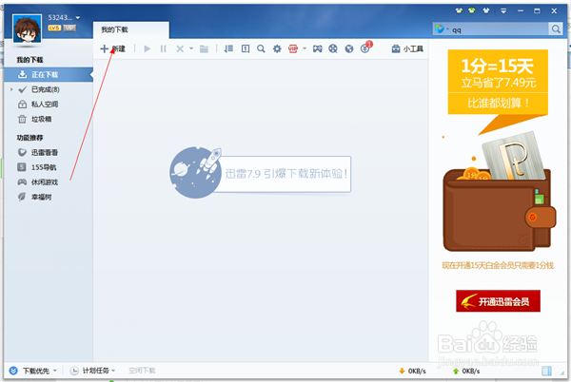This screenshot has height=382, width=571.
Task: Click the search engine logo in the search box
Action: point(440,29)
